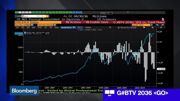Edit the 01/01/1980 start date field
The height and width of the screenshot is (101, 180).
tap(22, 25)
